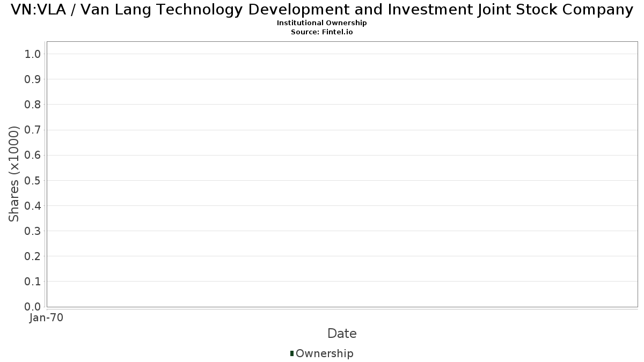Click the Date axis title
644x362 pixels.
pyautogui.click(x=342, y=334)
